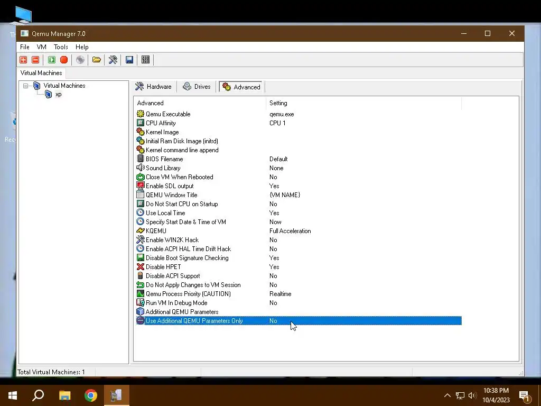The image size is (541, 406).
Task: Start the VM with green play icon
Action: [x=52, y=60]
